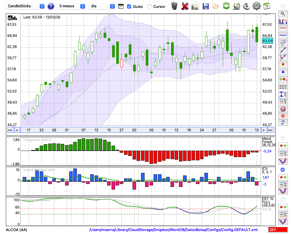Click the green refresh arrows toolbar icon

226,6
